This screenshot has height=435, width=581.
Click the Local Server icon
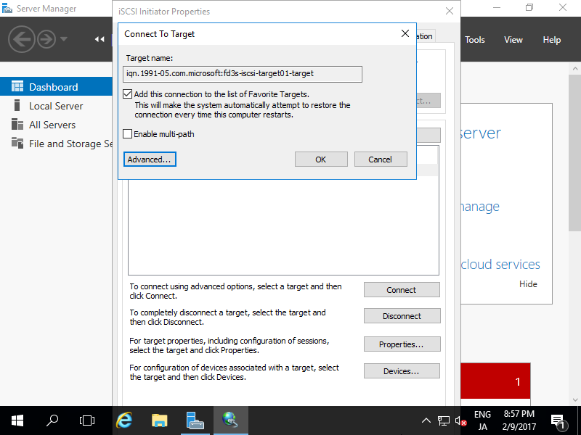tap(17, 105)
